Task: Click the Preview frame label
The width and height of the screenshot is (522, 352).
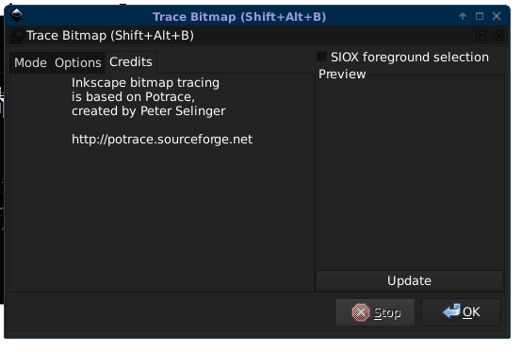Action: [342, 74]
